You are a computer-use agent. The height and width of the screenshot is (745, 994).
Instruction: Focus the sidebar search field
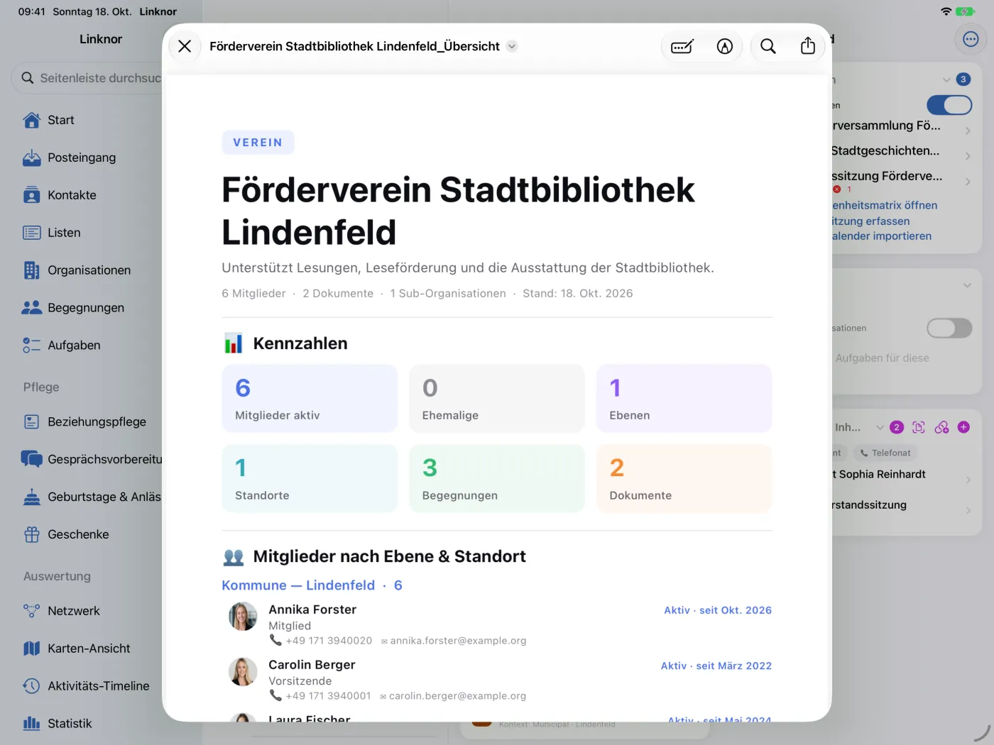click(87, 78)
